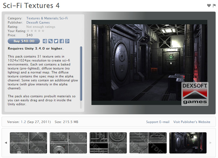Click the Version: 1.2 (Sep 27, 2011) text
This screenshot has height=158, width=218.
click(29, 122)
